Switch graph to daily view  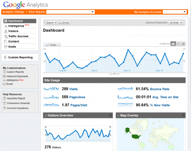point(173,44)
